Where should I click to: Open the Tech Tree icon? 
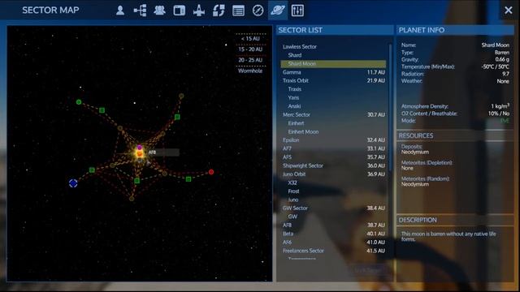[x=140, y=11]
